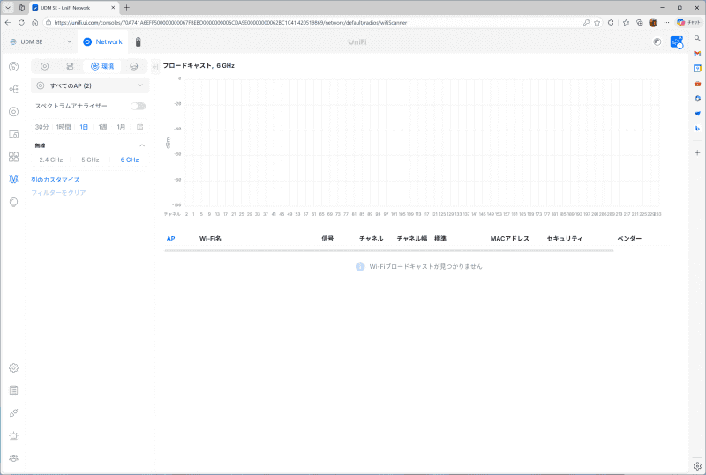This screenshot has width=706, height=475.
Task: Sort the table by the AP column
Action: pyautogui.click(x=170, y=239)
